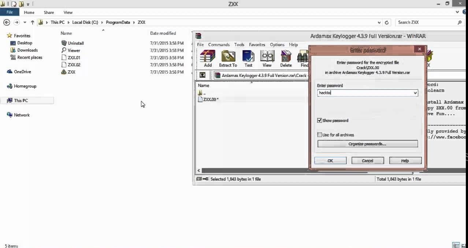Open the Enter password dropdown arrow

pyautogui.click(x=415, y=93)
